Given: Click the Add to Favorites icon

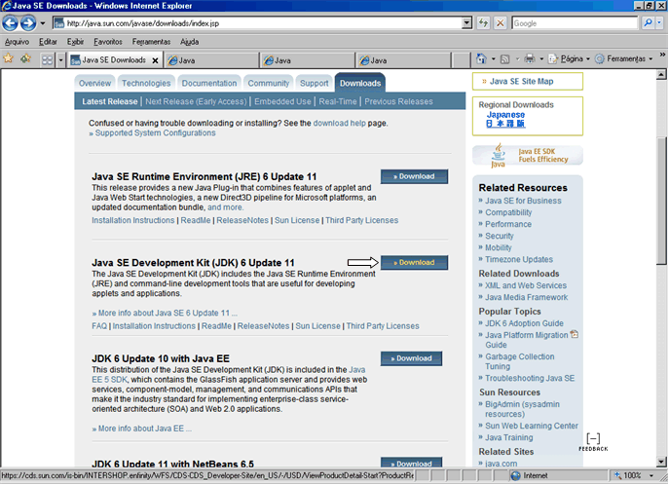Looking at the screenshot, I should tap(25, 58).
